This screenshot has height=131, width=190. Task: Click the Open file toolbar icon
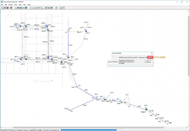click(5, 7)
